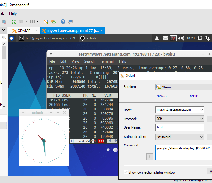Select the terminal taskbar entry test@mysvr1
The image size is (212, 183).
click(48, 38)
